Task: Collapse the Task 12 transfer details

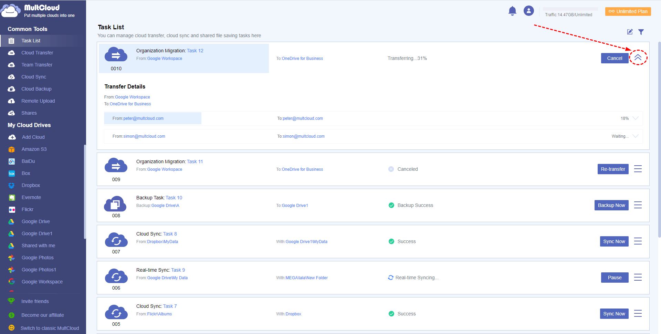Action: click(638, 58)
